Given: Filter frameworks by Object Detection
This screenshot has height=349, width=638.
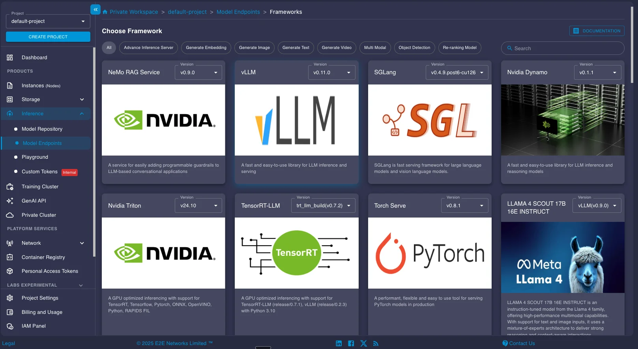Looking at the screenshot, I should tap(414, 48).
